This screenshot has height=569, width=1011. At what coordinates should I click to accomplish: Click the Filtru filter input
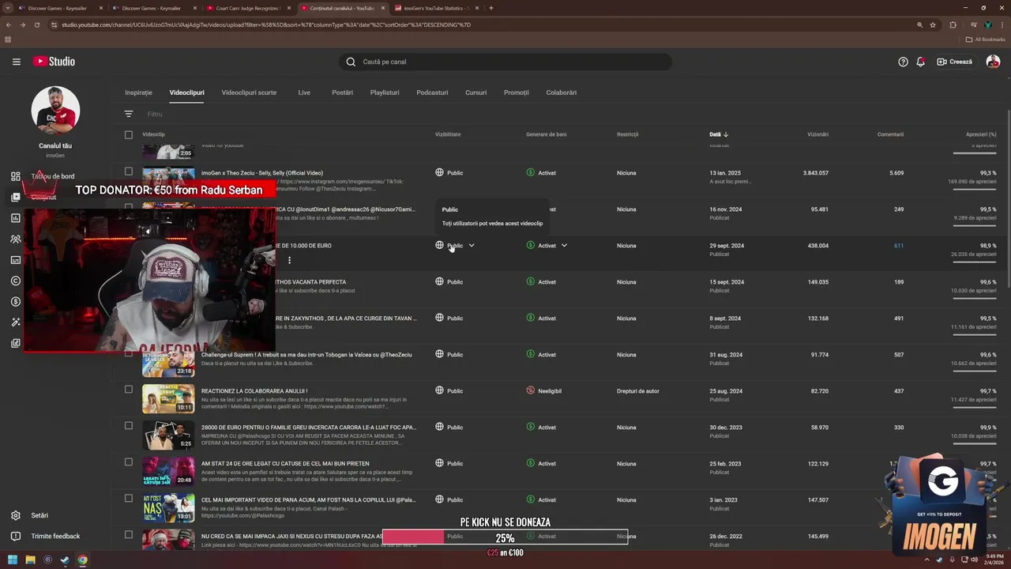pyautogui.click(x=155, y=114)
